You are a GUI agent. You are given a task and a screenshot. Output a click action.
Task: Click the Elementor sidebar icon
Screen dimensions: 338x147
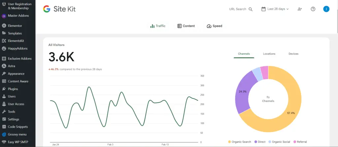click(x=4, y=26)
